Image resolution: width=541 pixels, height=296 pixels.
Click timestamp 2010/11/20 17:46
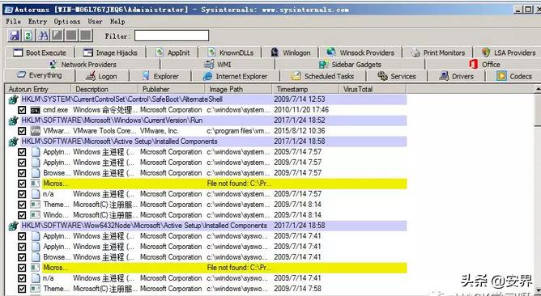point(301,110)
